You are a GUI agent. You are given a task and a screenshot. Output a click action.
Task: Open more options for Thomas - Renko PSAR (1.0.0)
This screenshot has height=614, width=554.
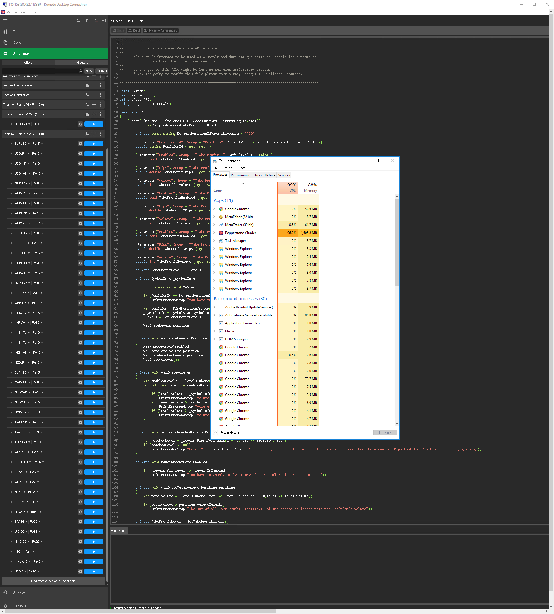[x=101, y=104]
